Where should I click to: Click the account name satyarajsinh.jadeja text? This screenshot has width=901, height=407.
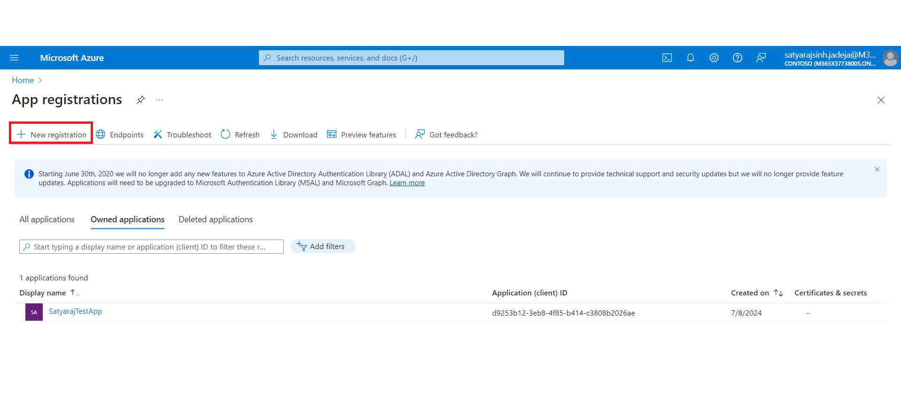[830, 54]
